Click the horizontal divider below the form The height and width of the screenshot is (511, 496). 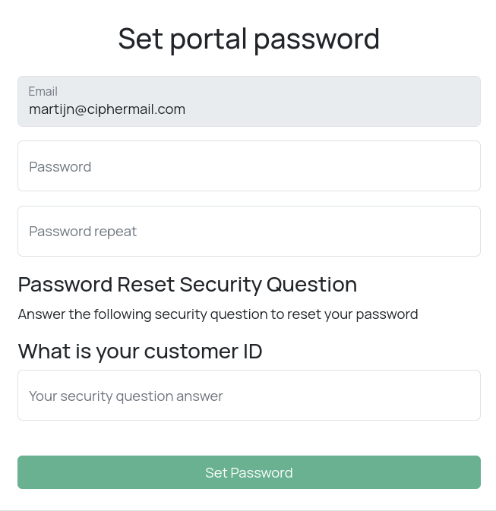click(248, 510)
